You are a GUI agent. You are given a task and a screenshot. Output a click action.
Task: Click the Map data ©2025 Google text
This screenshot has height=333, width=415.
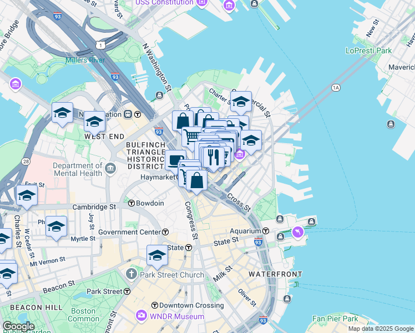(x=381, y=329)
